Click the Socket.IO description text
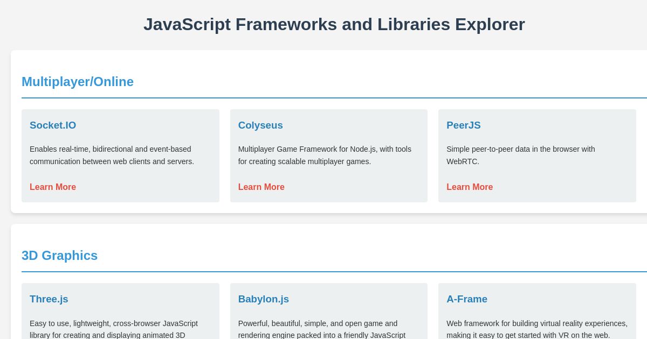Screen dimensions: 647x339 tap(112, 155)
